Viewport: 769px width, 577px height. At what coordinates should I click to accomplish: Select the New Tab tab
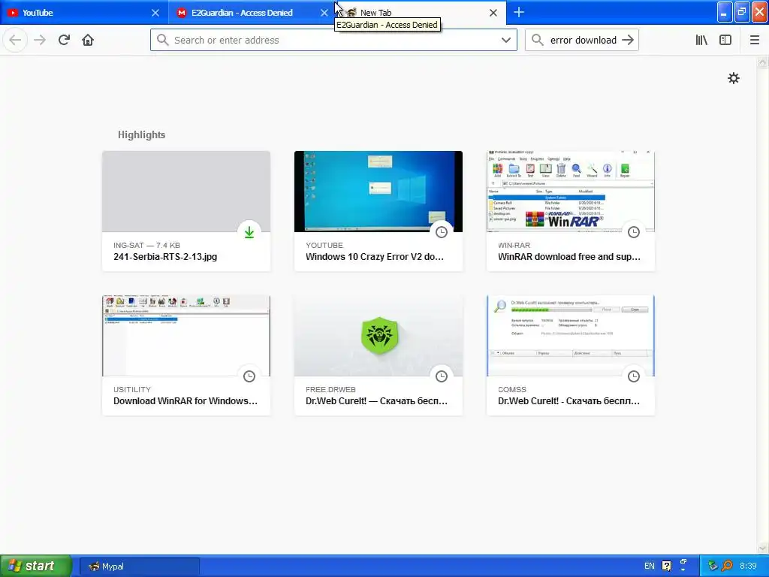click(x=422, y=13)
